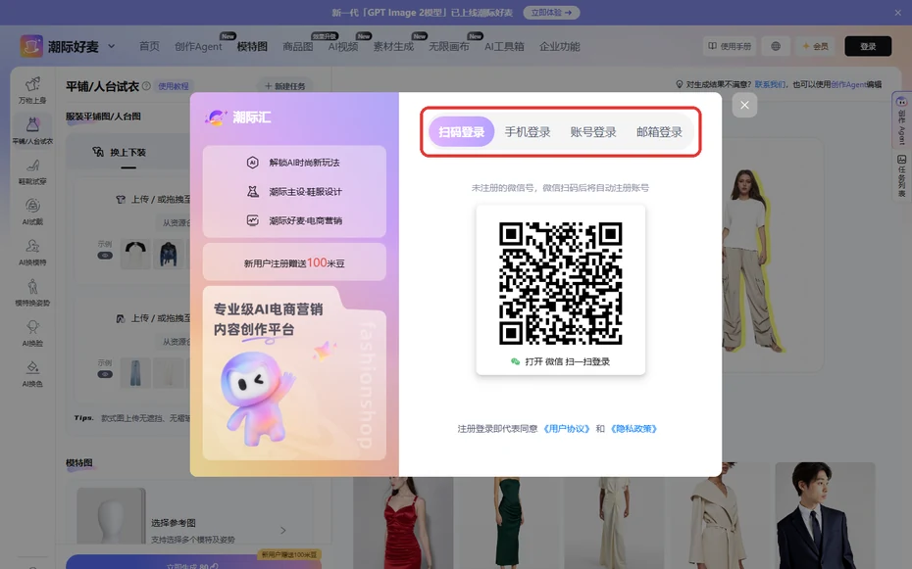Click the help icon beside 平铺/人台试衣

146,86
